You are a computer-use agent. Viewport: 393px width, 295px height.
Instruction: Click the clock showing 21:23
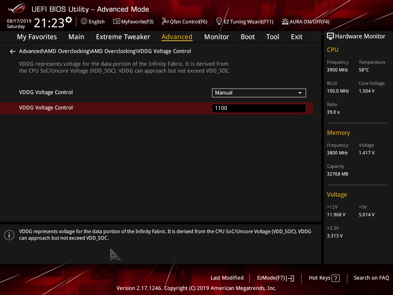pyautogui.click(x=49, y=23)
